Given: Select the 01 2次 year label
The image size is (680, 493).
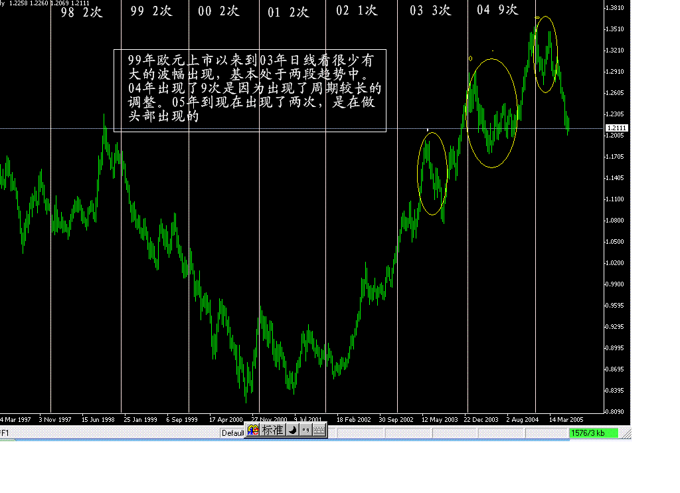Looking at the screenshot, I should 288,12.
